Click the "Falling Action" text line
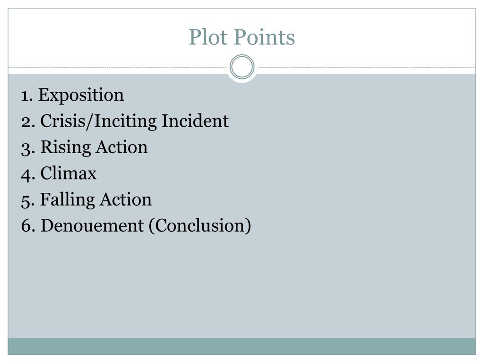Image resolution: width=484 pixels, height=363 pixels. (x=86, y=199)
